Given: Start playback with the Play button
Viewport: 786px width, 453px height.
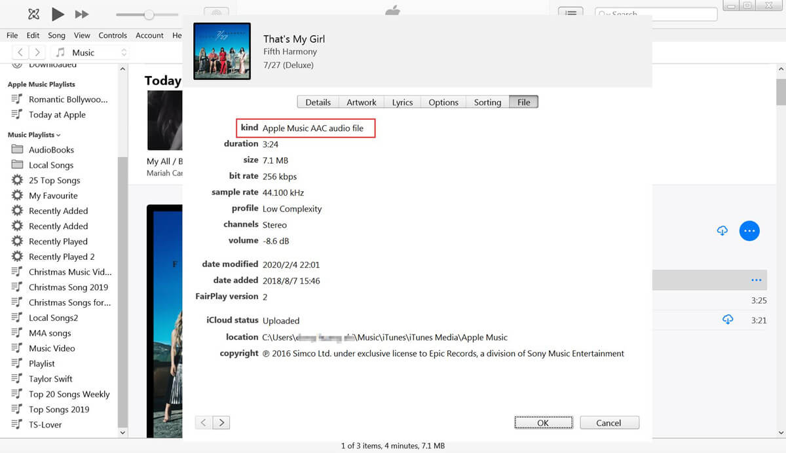Looking at the screenshot, I should pyautogui.click(x=58, y=14).
